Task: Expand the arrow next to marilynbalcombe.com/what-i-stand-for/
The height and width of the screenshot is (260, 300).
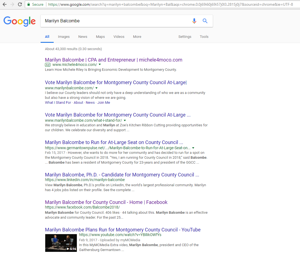Action: [125, 120]
